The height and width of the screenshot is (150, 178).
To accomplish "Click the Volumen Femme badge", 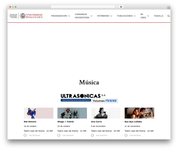I will tap(105, 101).
